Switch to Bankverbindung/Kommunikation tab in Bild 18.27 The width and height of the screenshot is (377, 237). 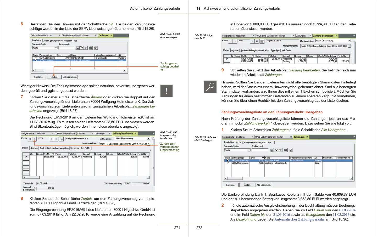point(54,148)
